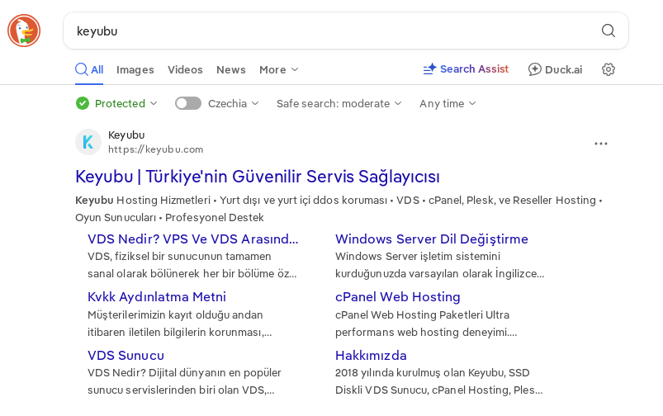
Task: Click the DuckDuckGo logo
Action: tap(24, 31)
